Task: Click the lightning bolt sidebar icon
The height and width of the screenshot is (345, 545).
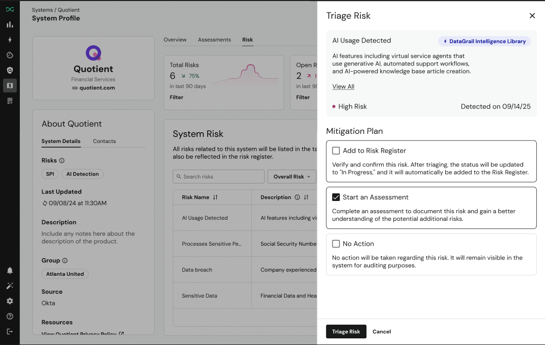Action: 10,40
